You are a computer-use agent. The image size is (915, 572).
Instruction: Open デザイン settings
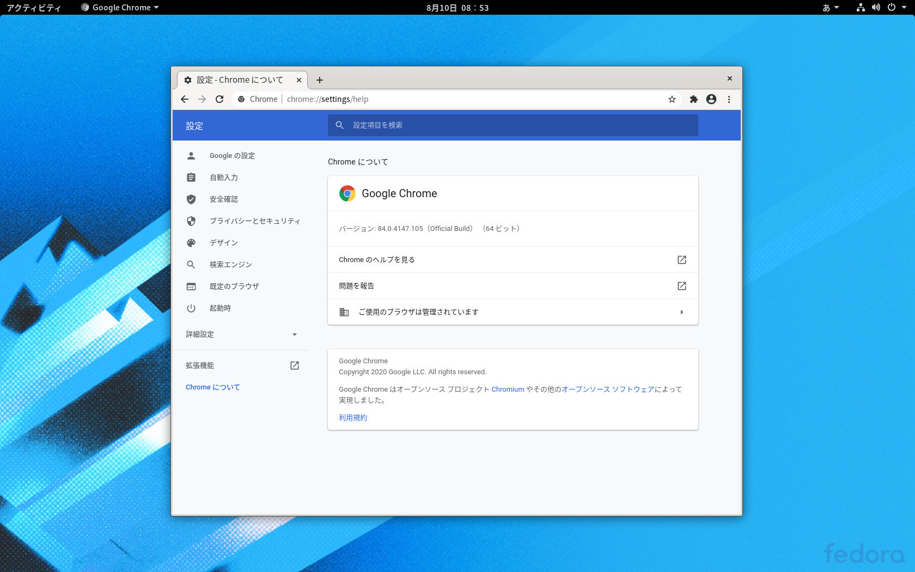pyautogui.click(x=224, y=243)
